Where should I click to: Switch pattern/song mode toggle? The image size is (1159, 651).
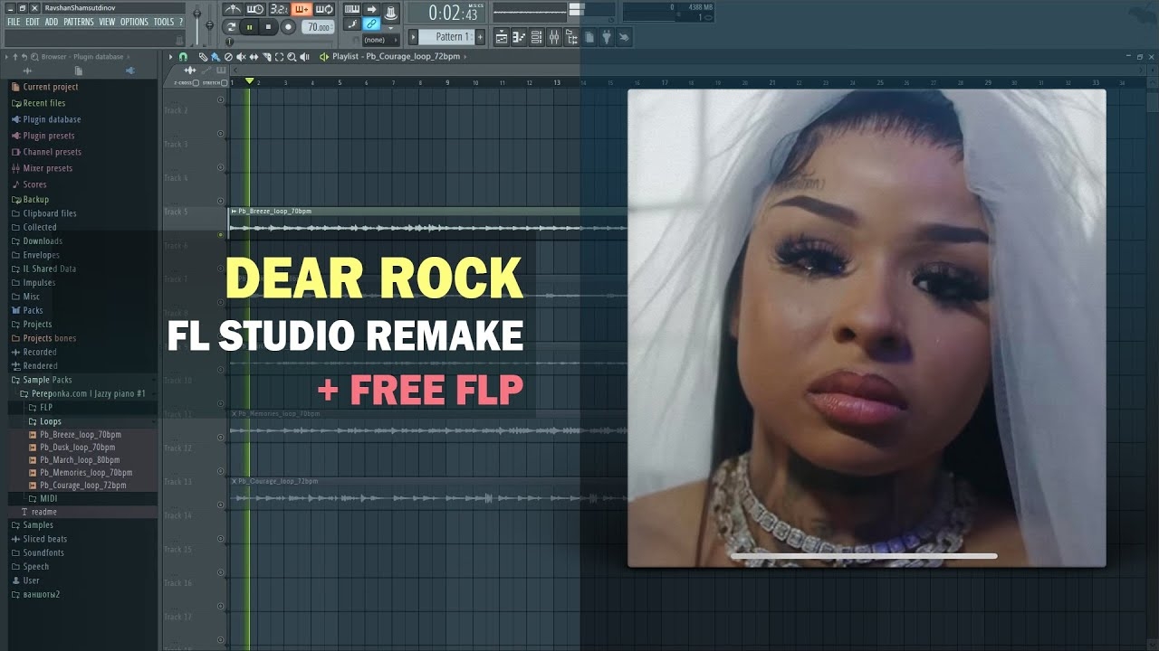(x=231, y=27)
